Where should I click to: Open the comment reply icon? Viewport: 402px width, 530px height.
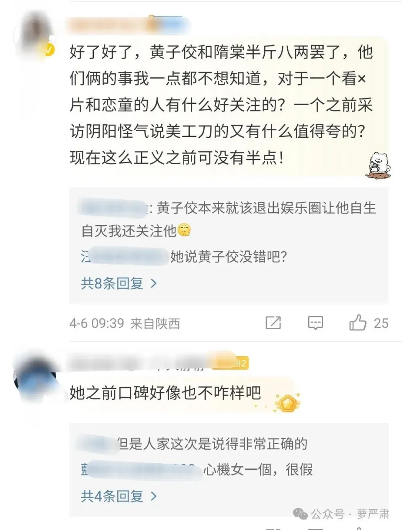(315, 323)
